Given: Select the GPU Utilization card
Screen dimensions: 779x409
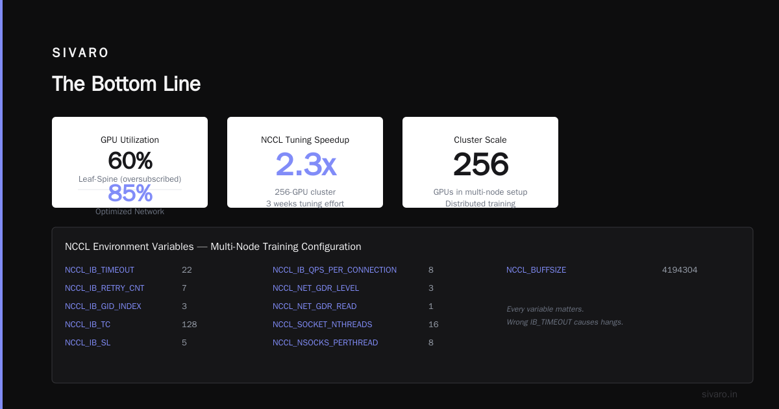Looking at the screenshot, I should (x=130, y=162).
